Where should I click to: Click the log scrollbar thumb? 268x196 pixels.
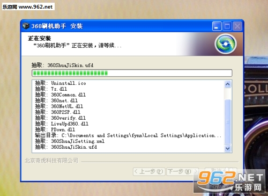pyautogui.click(x=228, y=122)
